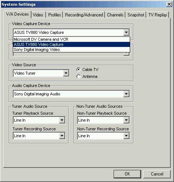Image resolution: width=174 pixels, height=182 pixels.
Task: Switch to the TV Replay tab
Action: 158,15
